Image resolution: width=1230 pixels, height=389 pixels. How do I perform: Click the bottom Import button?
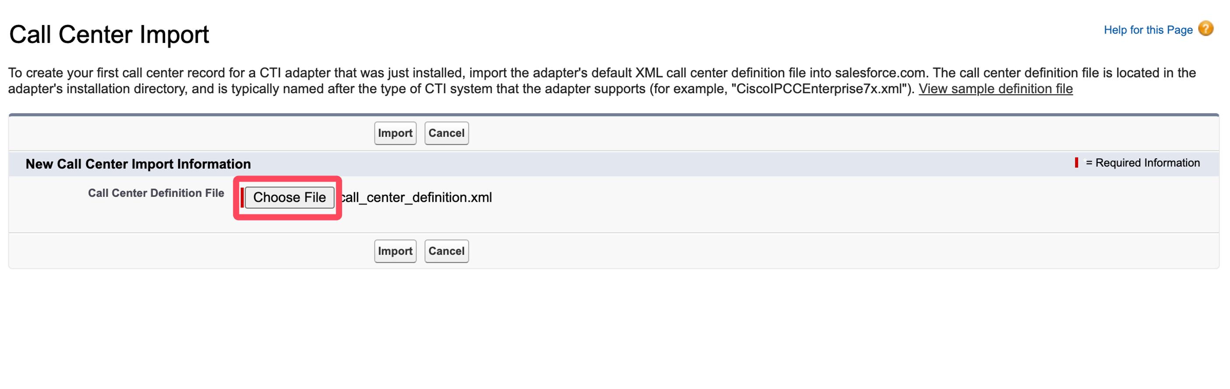pos(395,251)
